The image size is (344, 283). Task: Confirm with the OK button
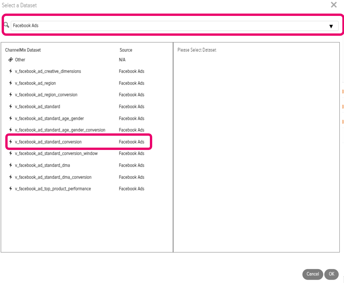pyautogui.click(x=331, y=274)
